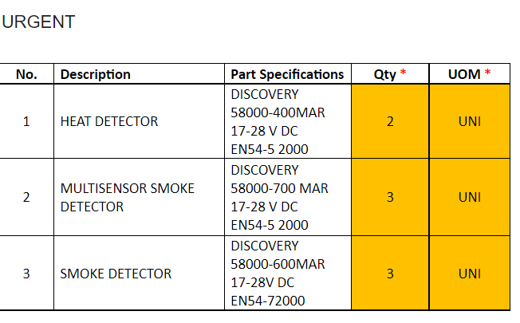Select UOM field for MULTISENSOR SMOKE DETECTOR
This screenshot has height=323, width=520.
tap(470, 197)
